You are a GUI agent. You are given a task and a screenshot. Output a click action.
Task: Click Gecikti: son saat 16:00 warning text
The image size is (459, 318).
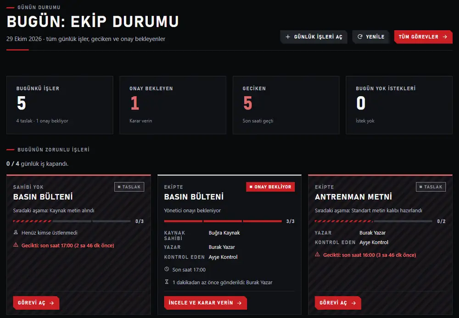pyautogui.click(x=369, y=255)
